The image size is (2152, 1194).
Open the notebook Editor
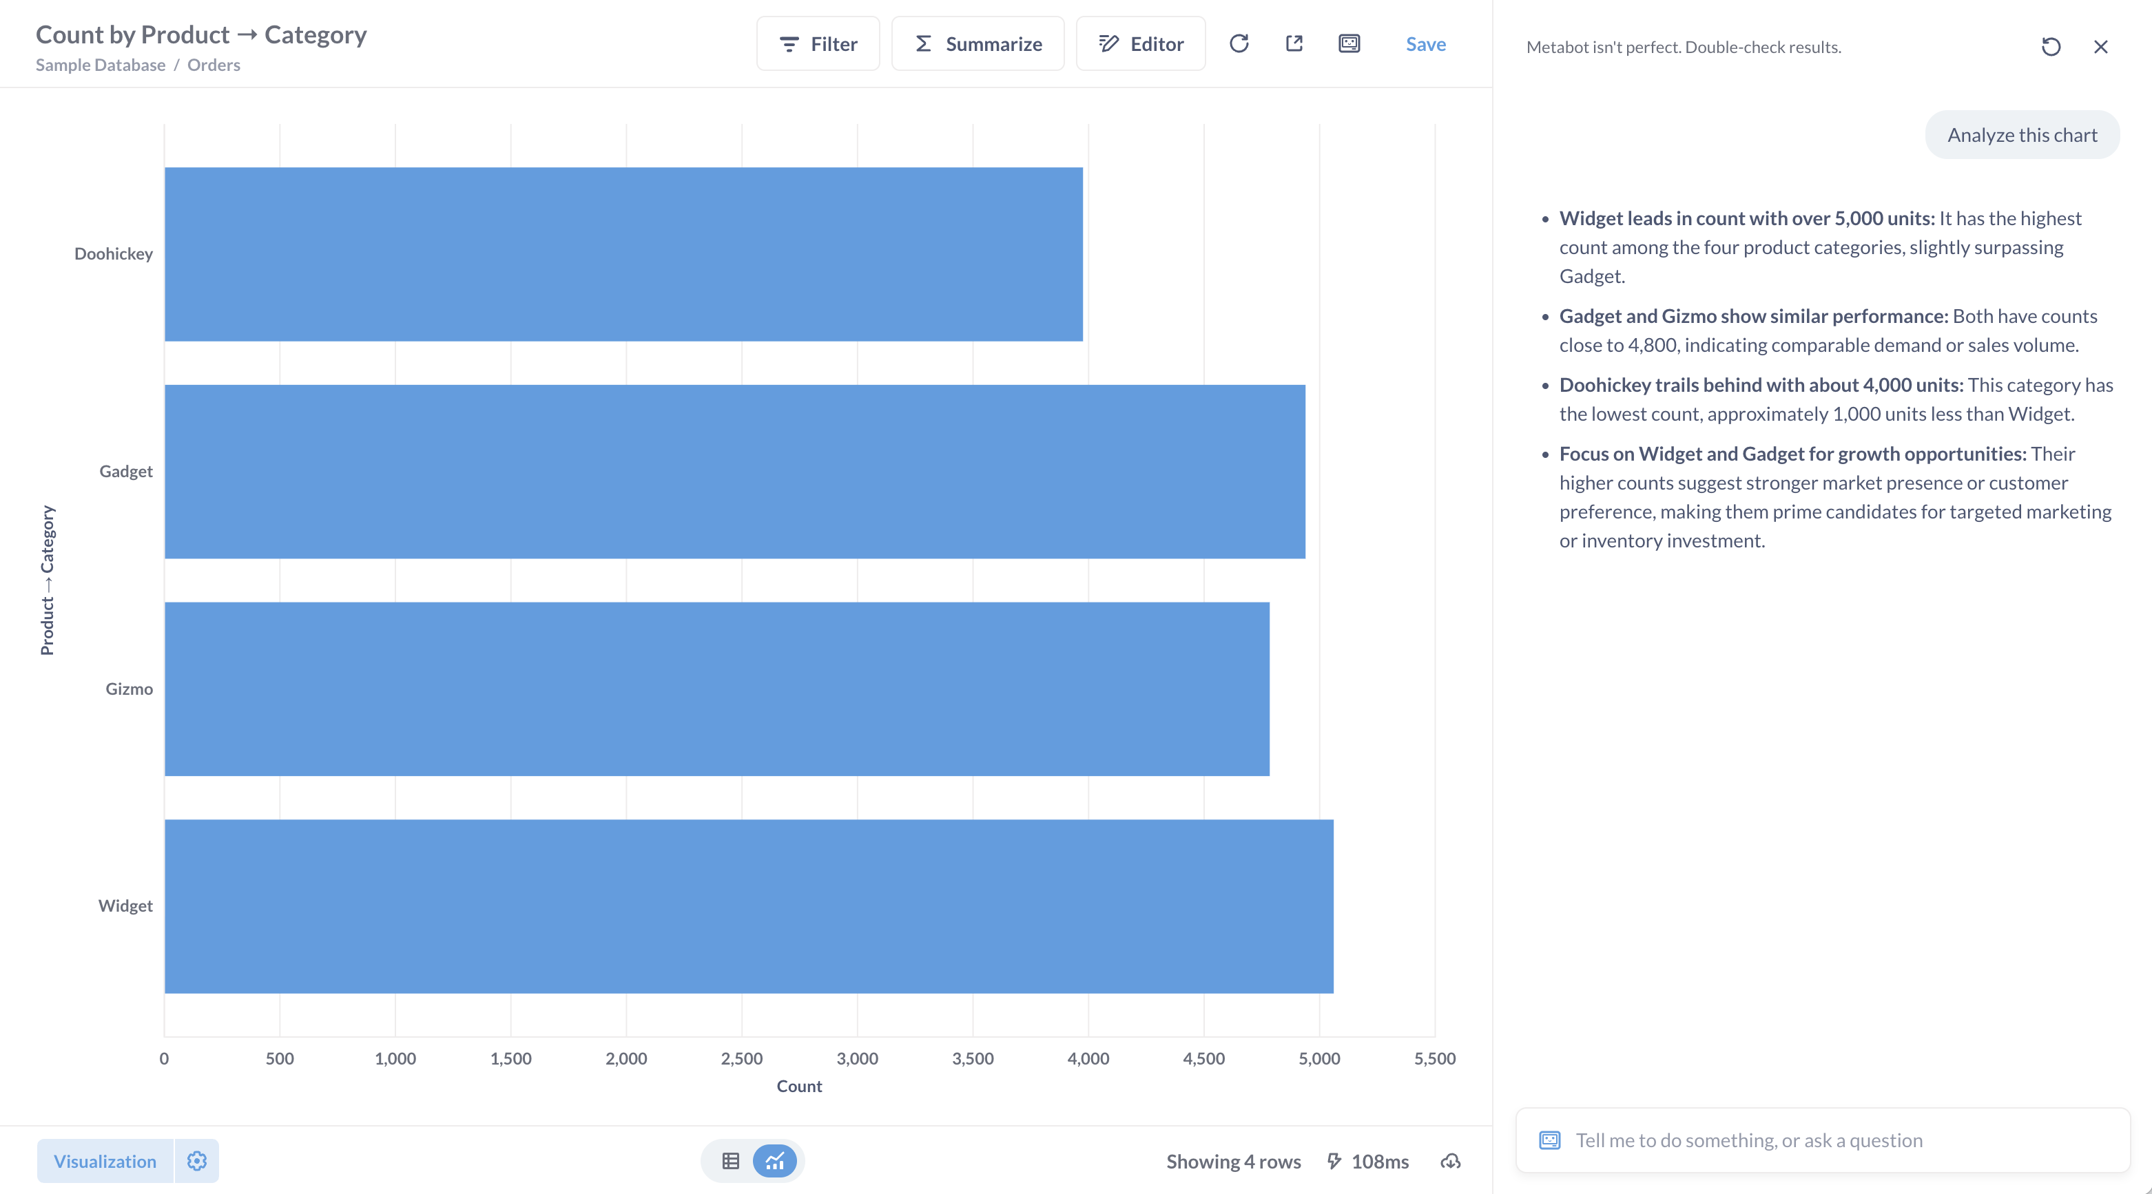1140,43
